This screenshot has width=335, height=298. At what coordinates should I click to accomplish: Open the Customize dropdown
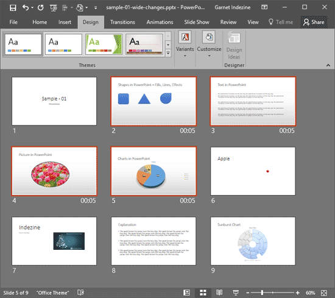coord(209,44)
